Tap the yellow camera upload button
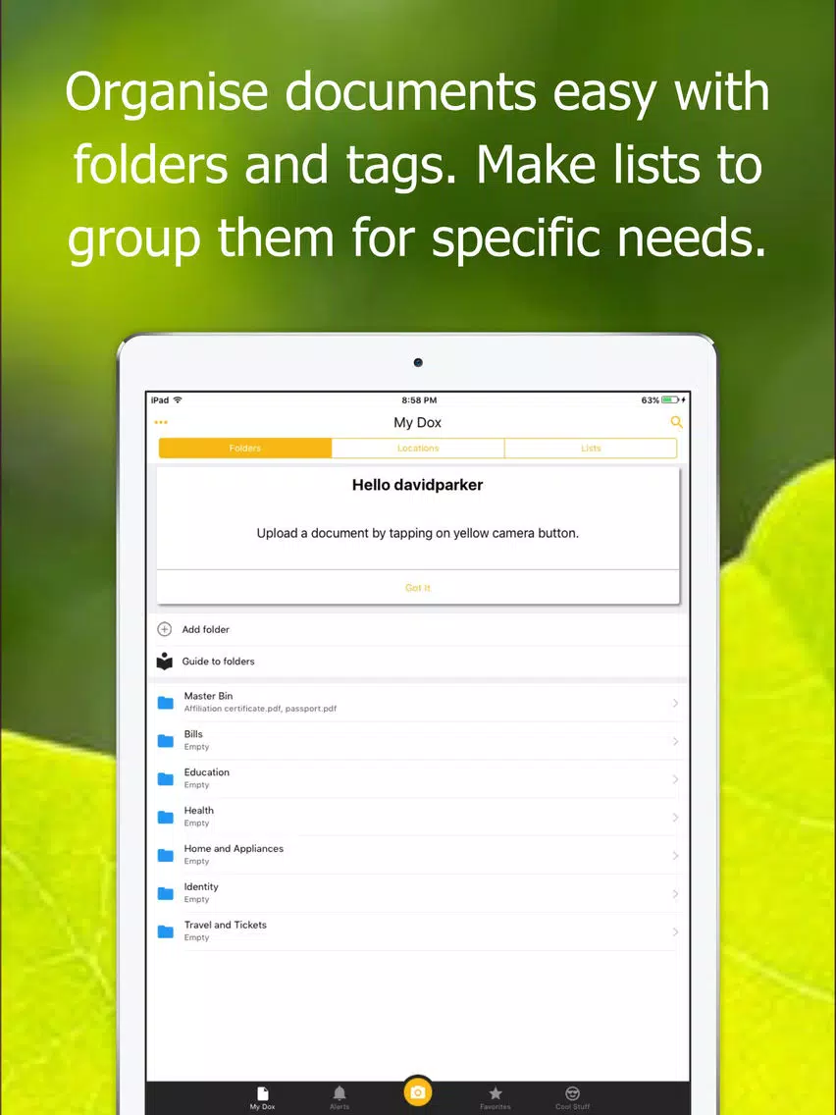 pos(418,1092)
